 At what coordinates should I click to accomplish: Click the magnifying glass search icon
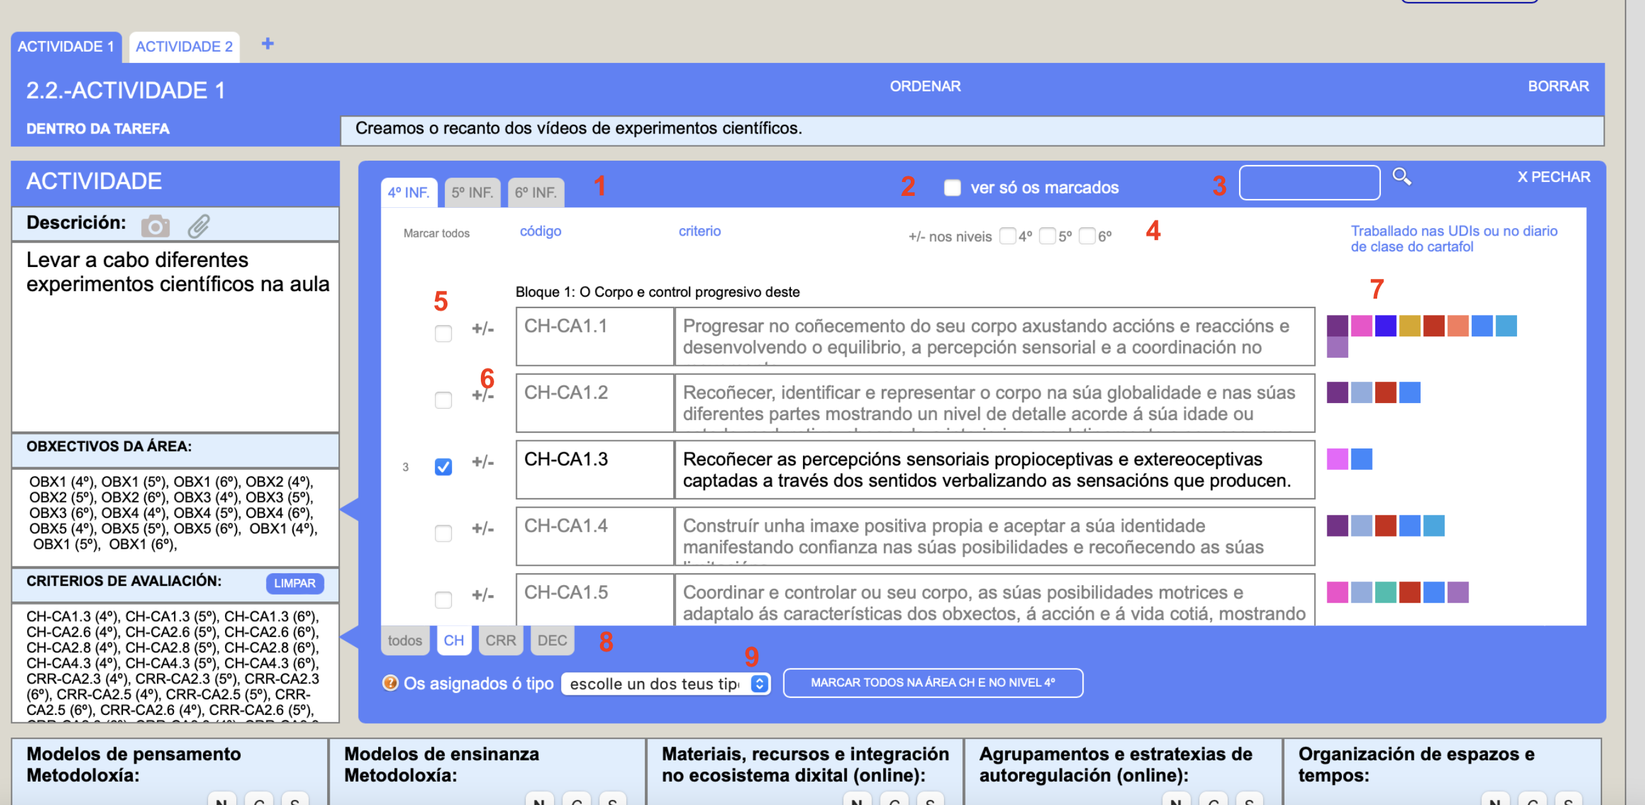[1401, 176]
